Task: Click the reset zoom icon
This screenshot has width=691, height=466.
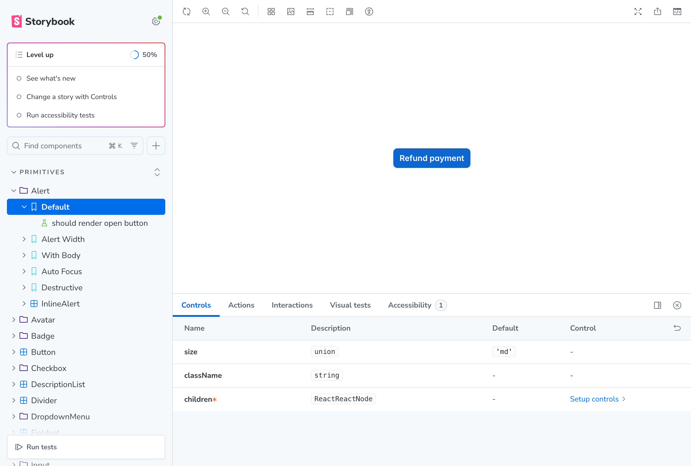Action: (x=245, y=12)
